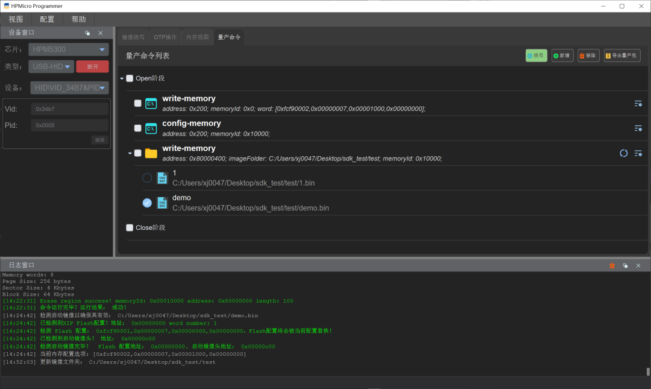The width and height of the screenshot is (651, 389).
Task: Select the demo.bin image radio button
Action: point(147,203)
